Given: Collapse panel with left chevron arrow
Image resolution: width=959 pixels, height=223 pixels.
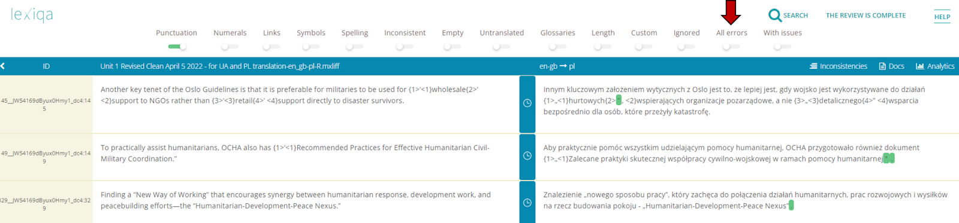Looking at the screenshot, I should (3, 66).
